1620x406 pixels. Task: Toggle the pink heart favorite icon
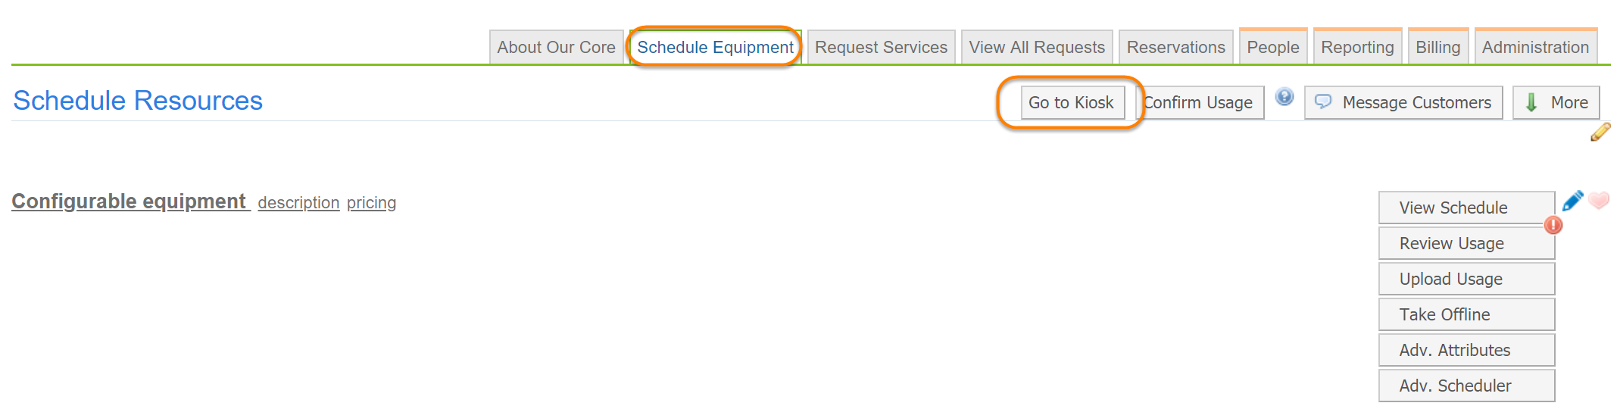[x=1599, y=201]
